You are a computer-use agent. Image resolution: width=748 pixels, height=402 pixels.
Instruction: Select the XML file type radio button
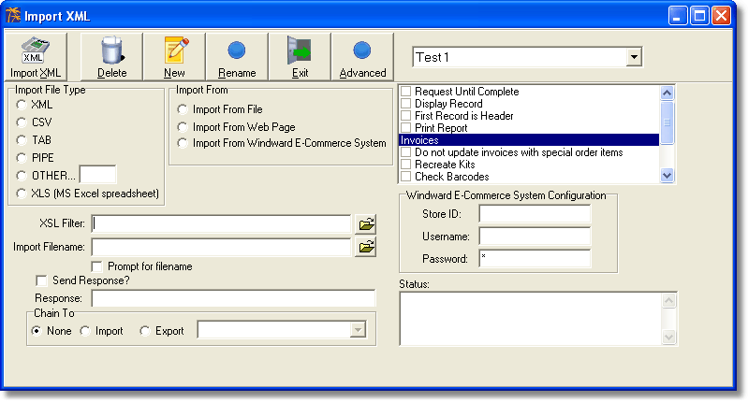click(21, 105)
